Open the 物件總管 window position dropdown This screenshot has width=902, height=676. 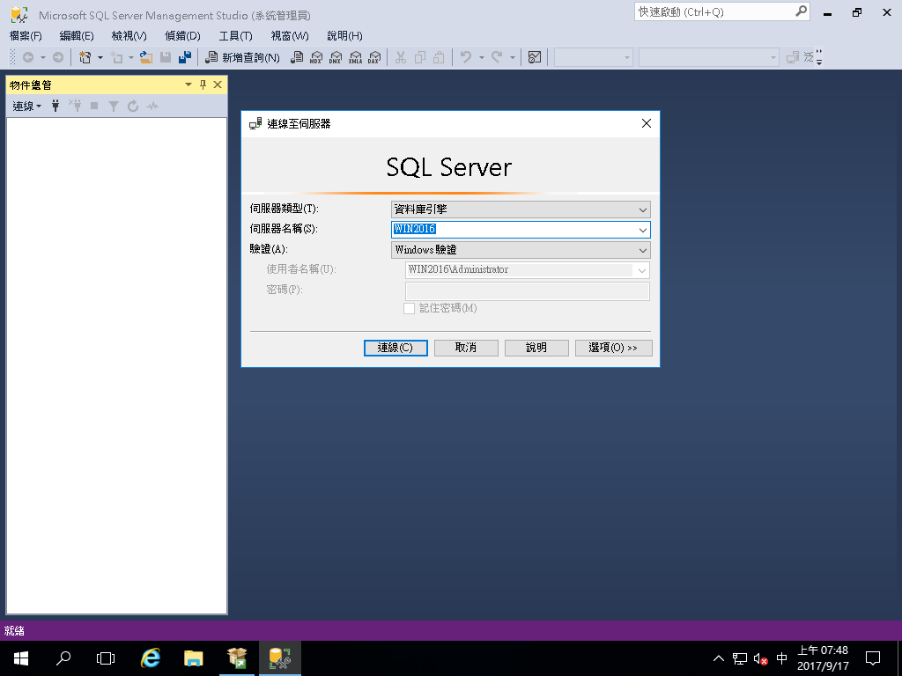click(x=189, y=85)
